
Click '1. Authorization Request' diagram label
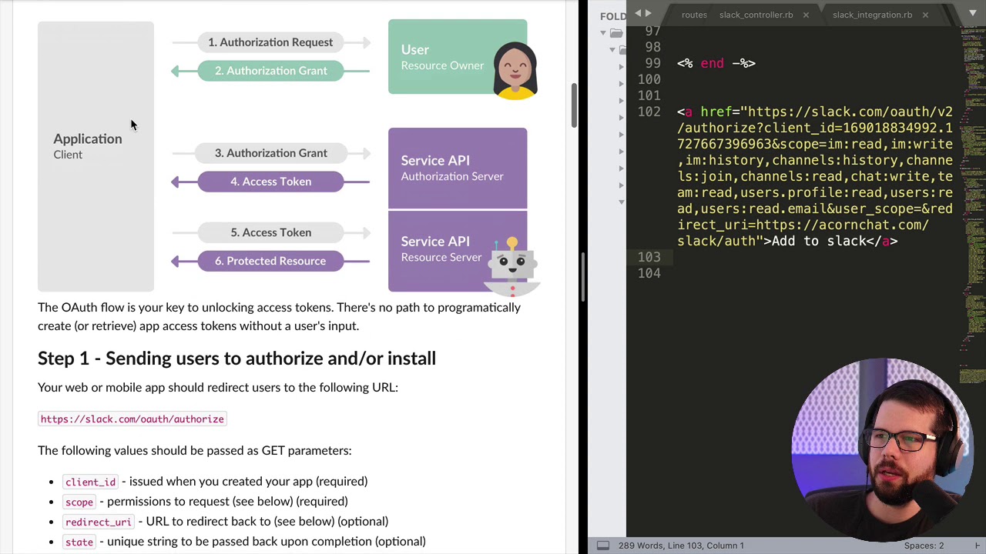(270, 42)
